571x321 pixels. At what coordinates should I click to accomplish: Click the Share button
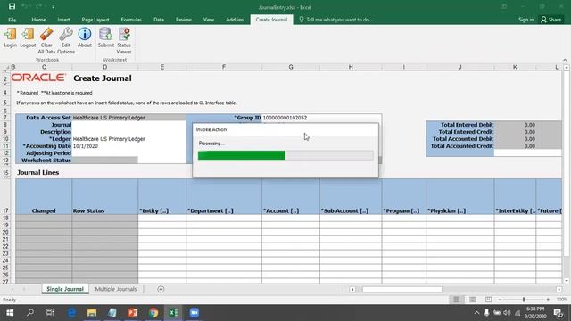[x=551, y=20]
